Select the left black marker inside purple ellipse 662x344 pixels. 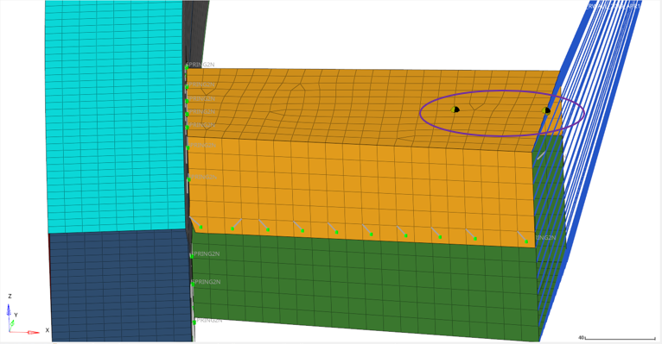pyautogui.click(x=455, y=109)
